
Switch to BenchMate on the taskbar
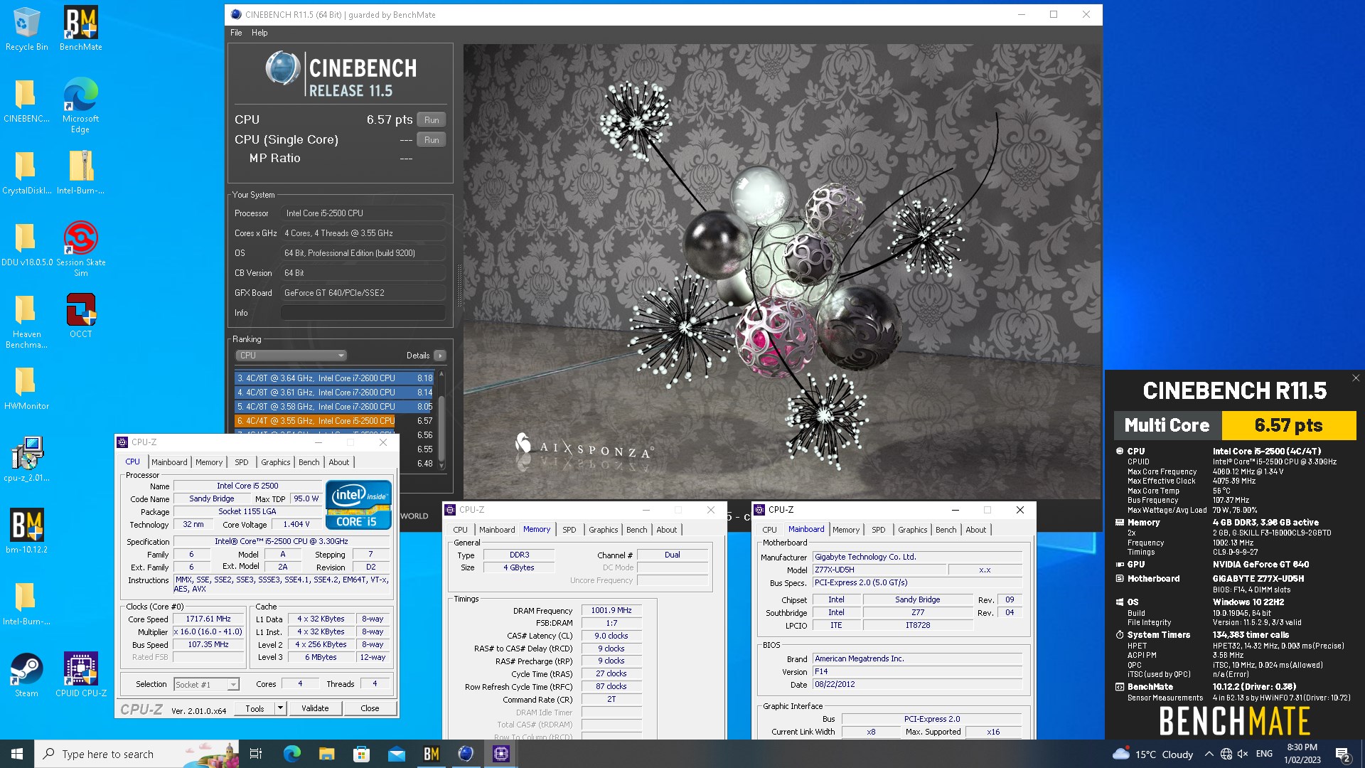click(x=431, y=754)
